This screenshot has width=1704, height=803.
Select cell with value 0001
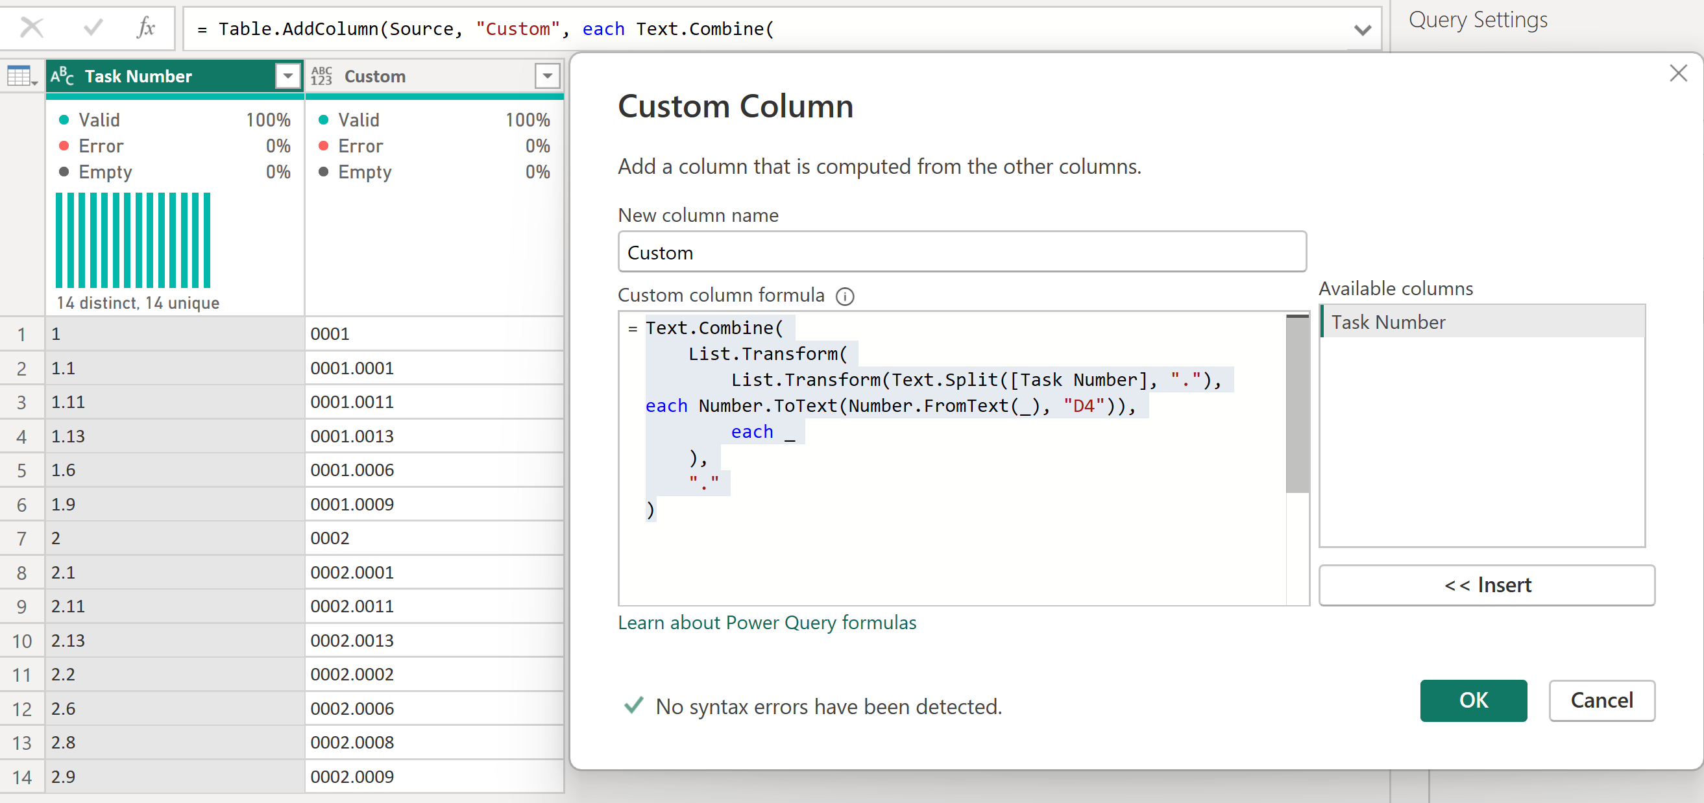(434, 334)
